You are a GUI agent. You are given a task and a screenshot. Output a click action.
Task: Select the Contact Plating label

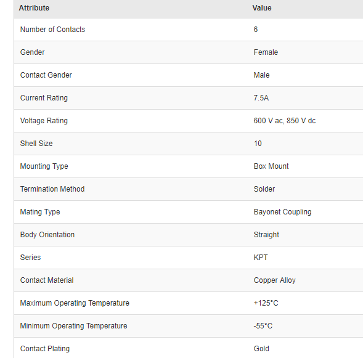coord(45,349)
